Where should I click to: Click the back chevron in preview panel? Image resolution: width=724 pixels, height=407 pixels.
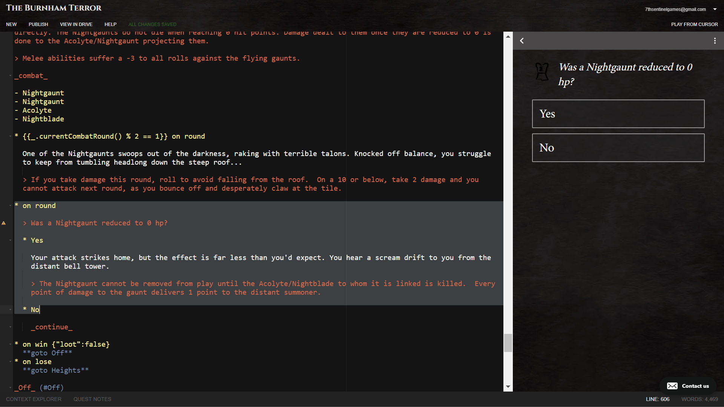click(522, 41)
